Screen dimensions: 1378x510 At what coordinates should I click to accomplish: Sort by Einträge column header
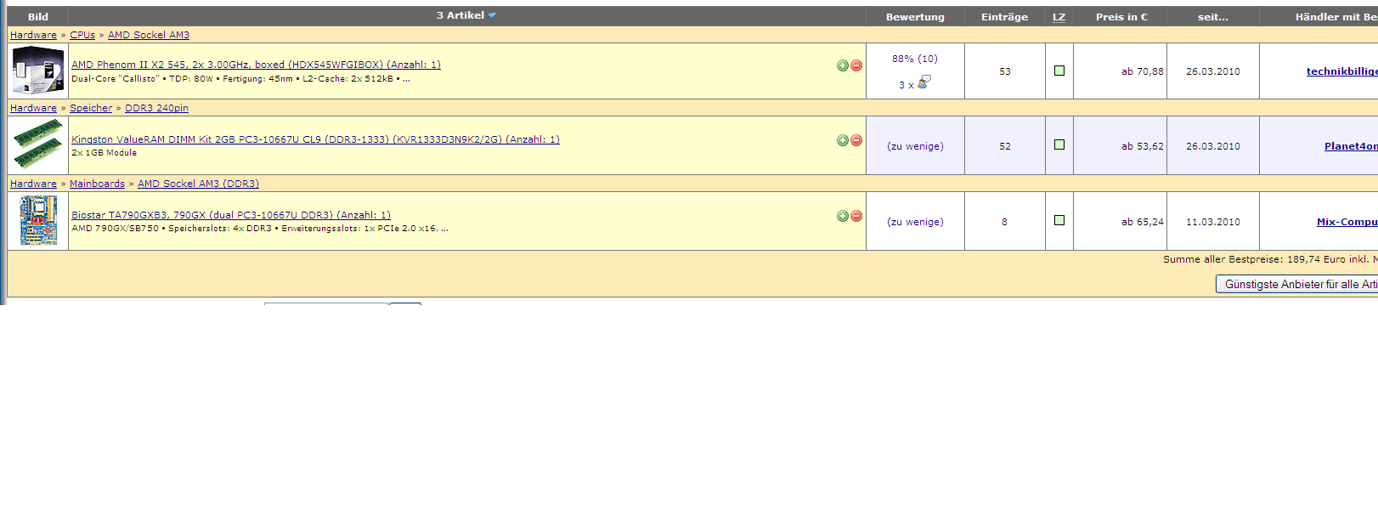(x=1004, y=17)
